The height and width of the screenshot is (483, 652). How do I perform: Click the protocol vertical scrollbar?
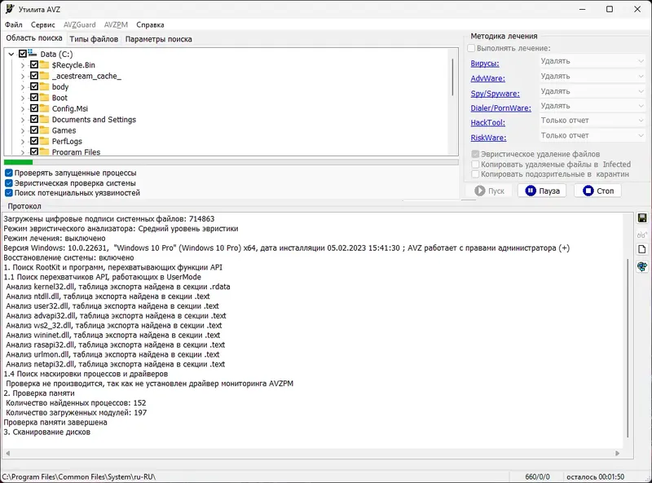pos(628,348)
